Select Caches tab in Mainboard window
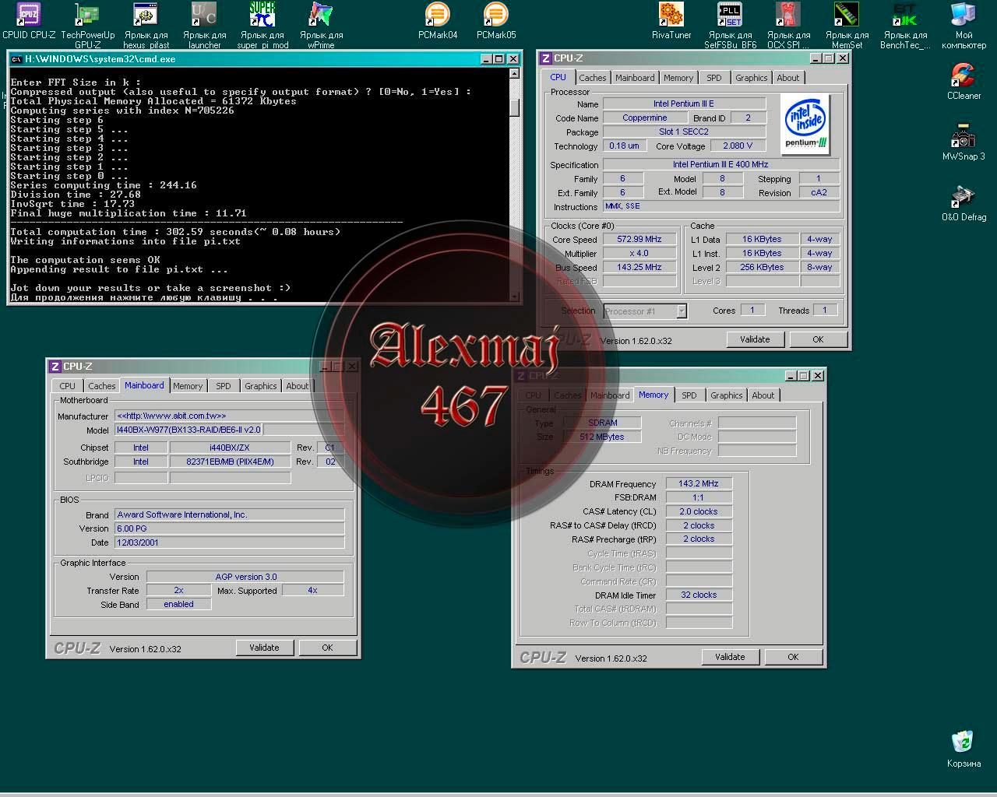Screen dimensions: 997x797 tap(101, 386)
